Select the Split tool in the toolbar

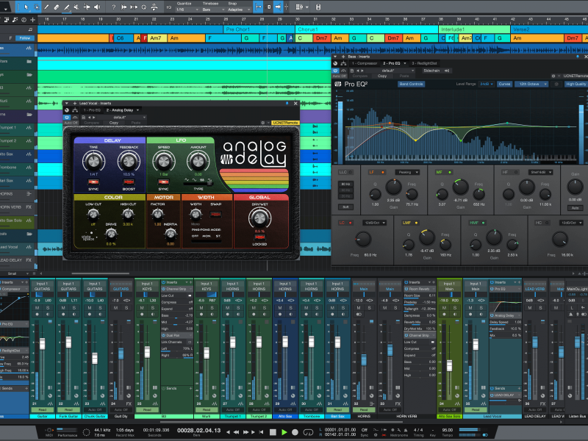46,7
